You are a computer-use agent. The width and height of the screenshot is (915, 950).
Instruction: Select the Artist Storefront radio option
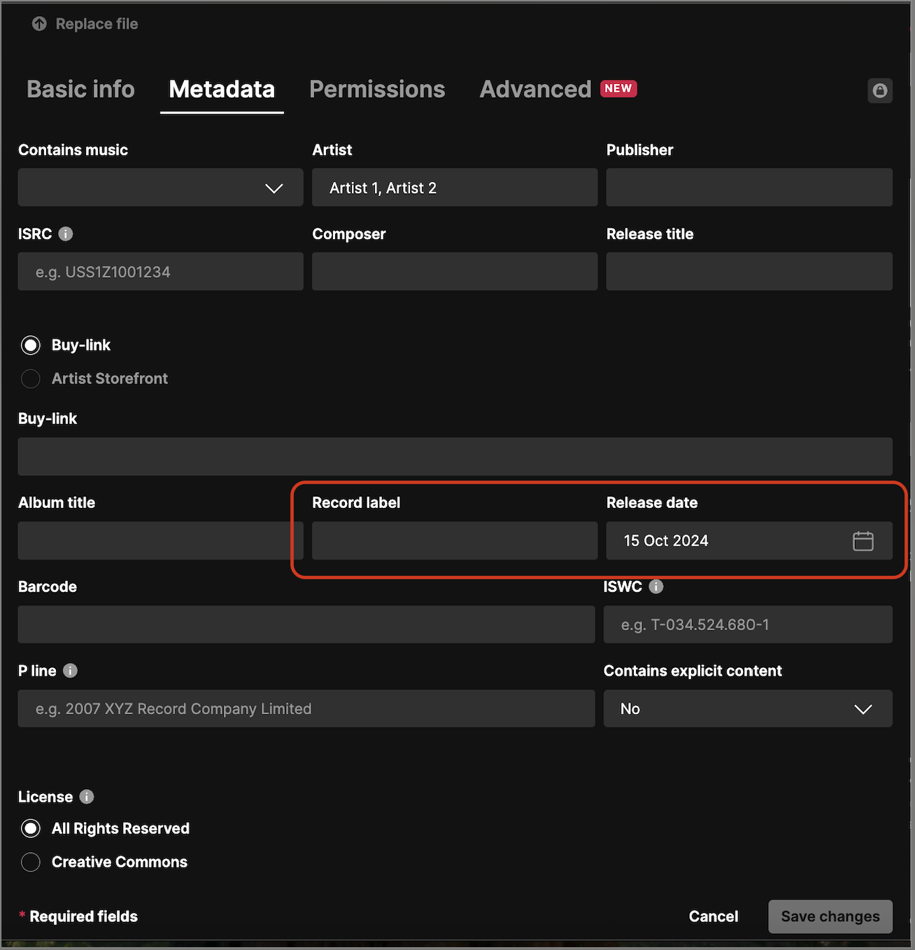pyautogui.click(x=31, y=378)
